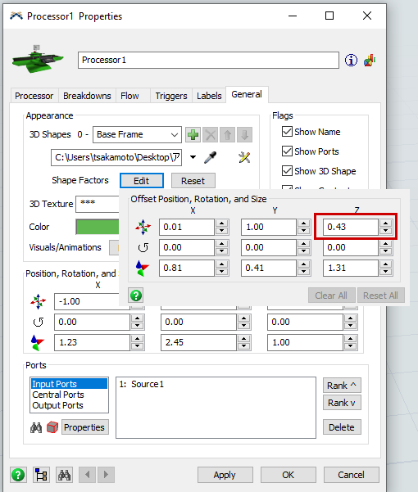Open green help icon in offset popup

pyautogui.click(x=136, y=296)
